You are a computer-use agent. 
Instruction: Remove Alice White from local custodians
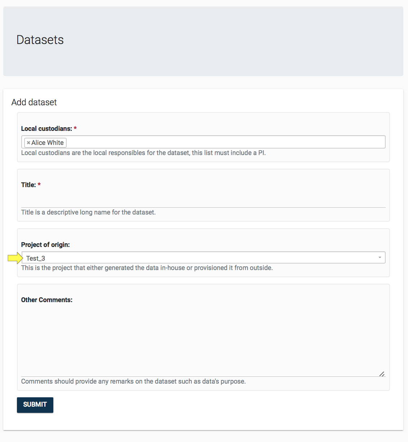[28, 143]
